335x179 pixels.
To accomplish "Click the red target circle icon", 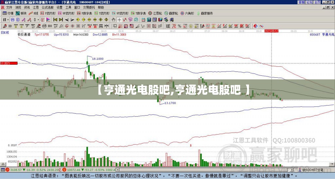I will point(67,26).
